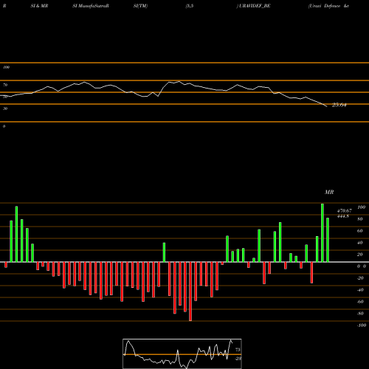The image size is (369, 369).
Task: Click the lowest red MR bar
Action: pos(190,292)
